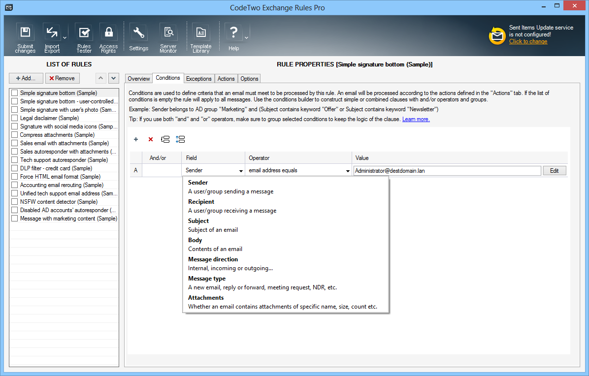Enable 'DLP filter - credit card (Sample)' checkbox
The width and height of the screenshot is (589, 376).
click(15, 168)
